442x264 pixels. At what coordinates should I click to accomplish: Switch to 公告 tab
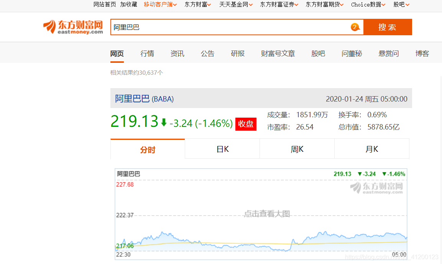207,54
